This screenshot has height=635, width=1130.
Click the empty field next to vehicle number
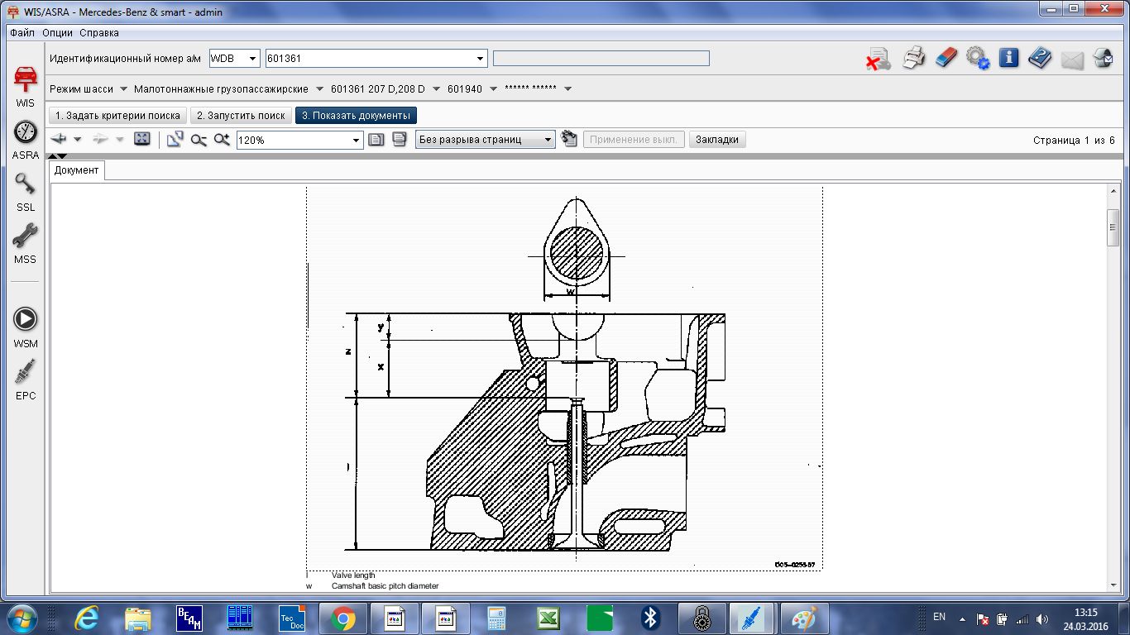coord(601,59)
